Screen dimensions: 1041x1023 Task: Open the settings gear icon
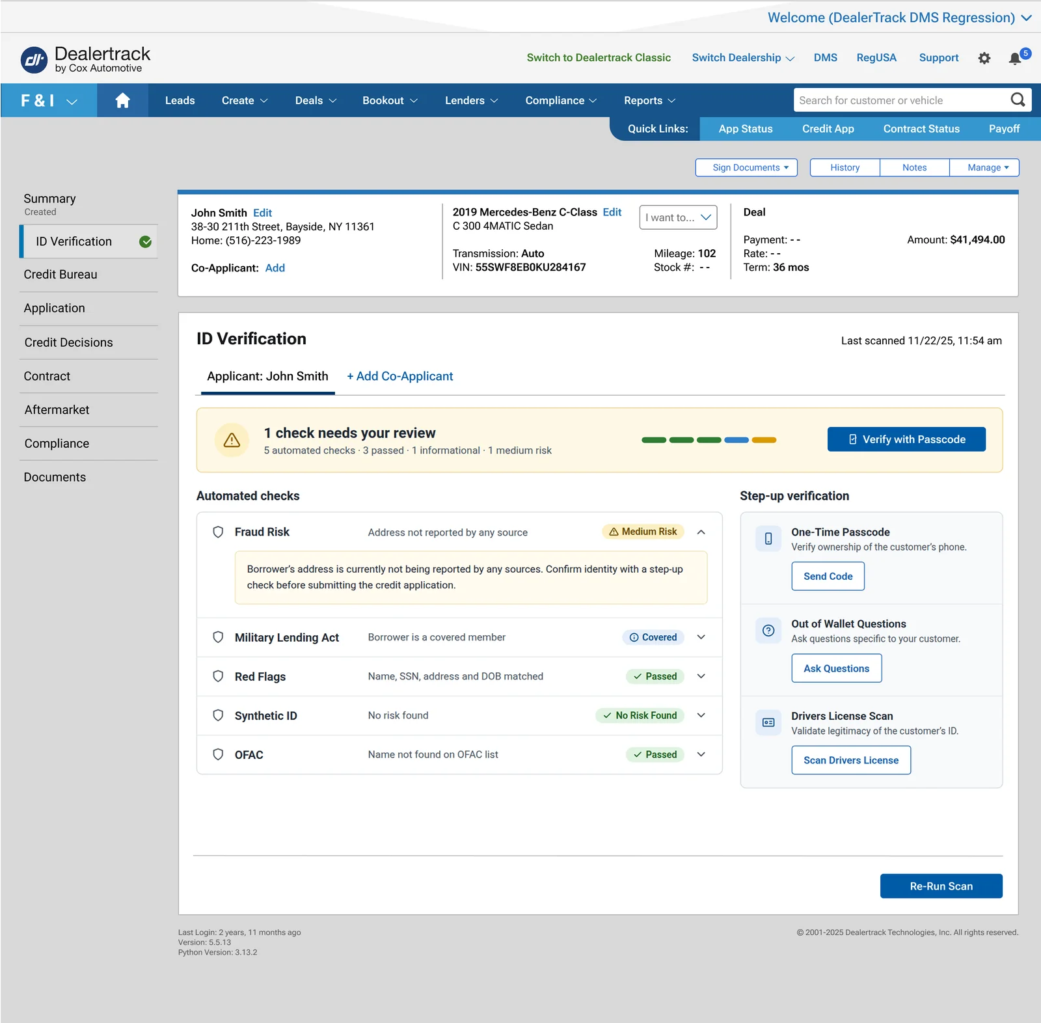[984, 58]
